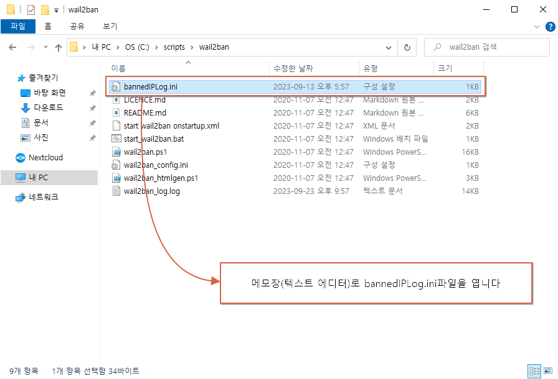558x379 pixels.
Task: Open the quick access toolbar customize dropdown
Action: click(x=56, y=11)
